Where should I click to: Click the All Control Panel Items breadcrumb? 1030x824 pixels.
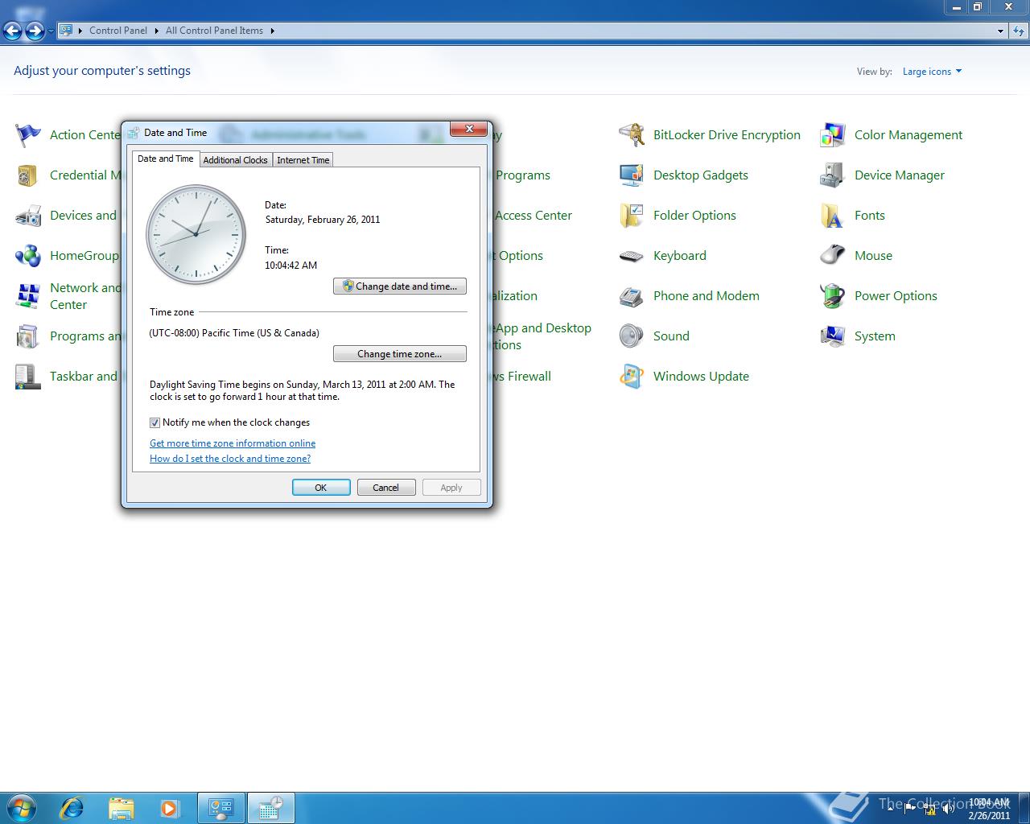pos(214,31)
